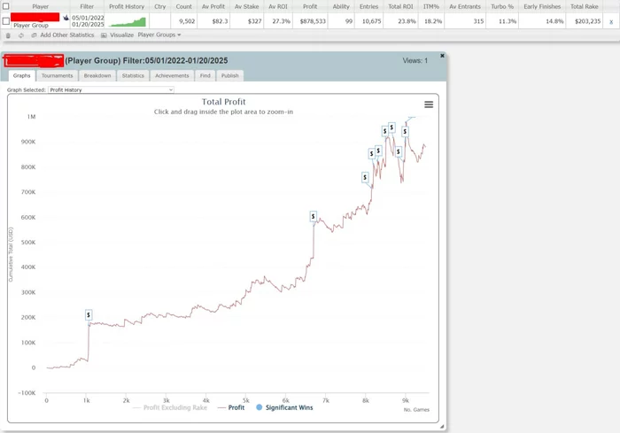Toggle the Profit legend series

pos(231,407)
